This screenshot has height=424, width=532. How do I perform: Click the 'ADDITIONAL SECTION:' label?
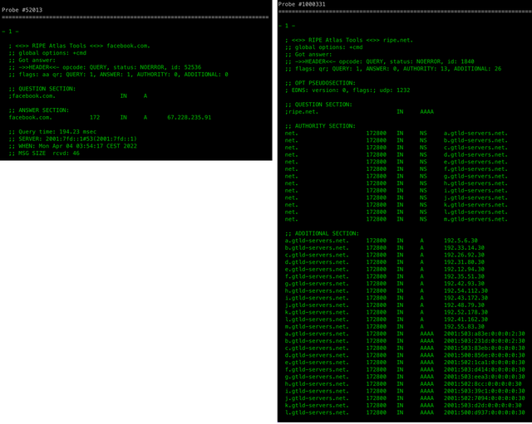pos(322,233)
